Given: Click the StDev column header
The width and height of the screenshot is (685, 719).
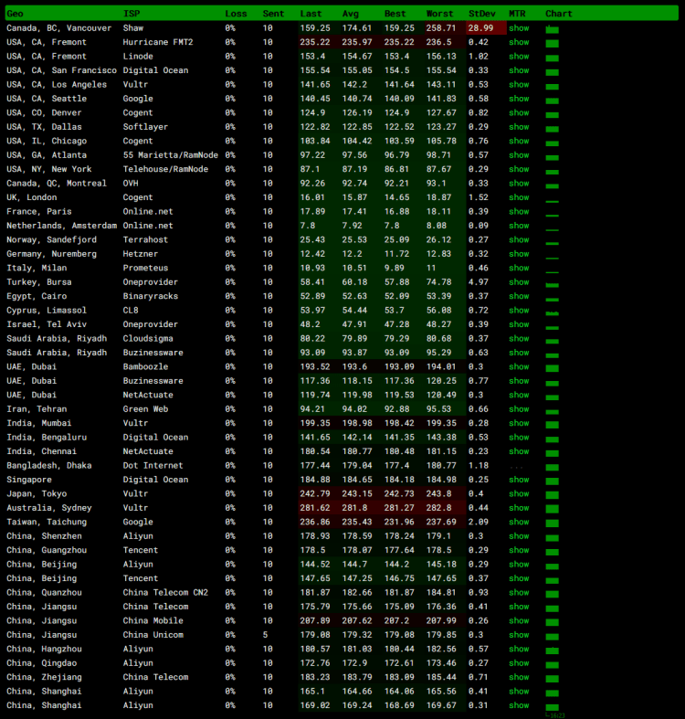Looking at the screenshot, I should tap(482, 14).
